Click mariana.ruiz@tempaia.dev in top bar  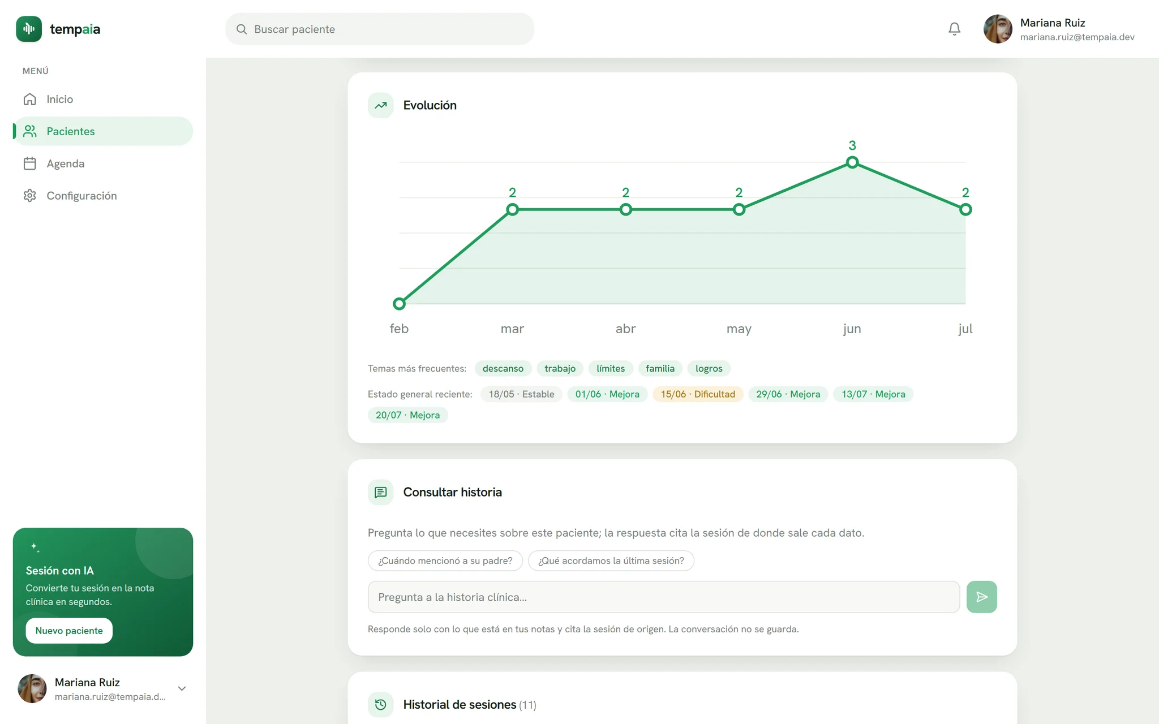(x=1077, y=37)
